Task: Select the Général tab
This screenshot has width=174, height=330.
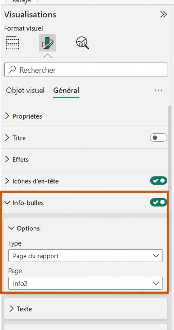Action: coord(66,91)
